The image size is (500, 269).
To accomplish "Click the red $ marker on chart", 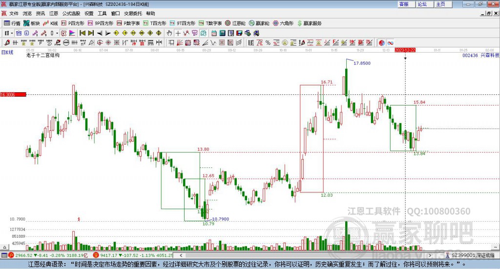I will tap(79, 219).
